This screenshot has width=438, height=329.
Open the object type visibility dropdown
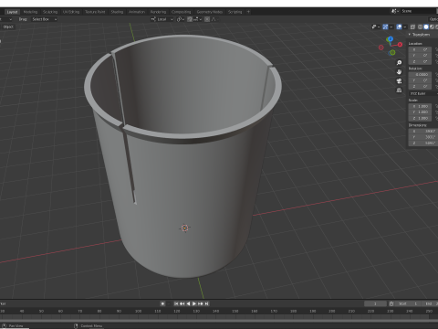(x=376, y=27)
